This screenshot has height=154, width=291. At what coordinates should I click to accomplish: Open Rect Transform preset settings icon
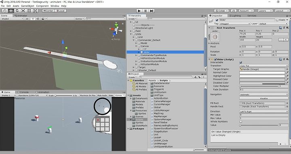284,28
